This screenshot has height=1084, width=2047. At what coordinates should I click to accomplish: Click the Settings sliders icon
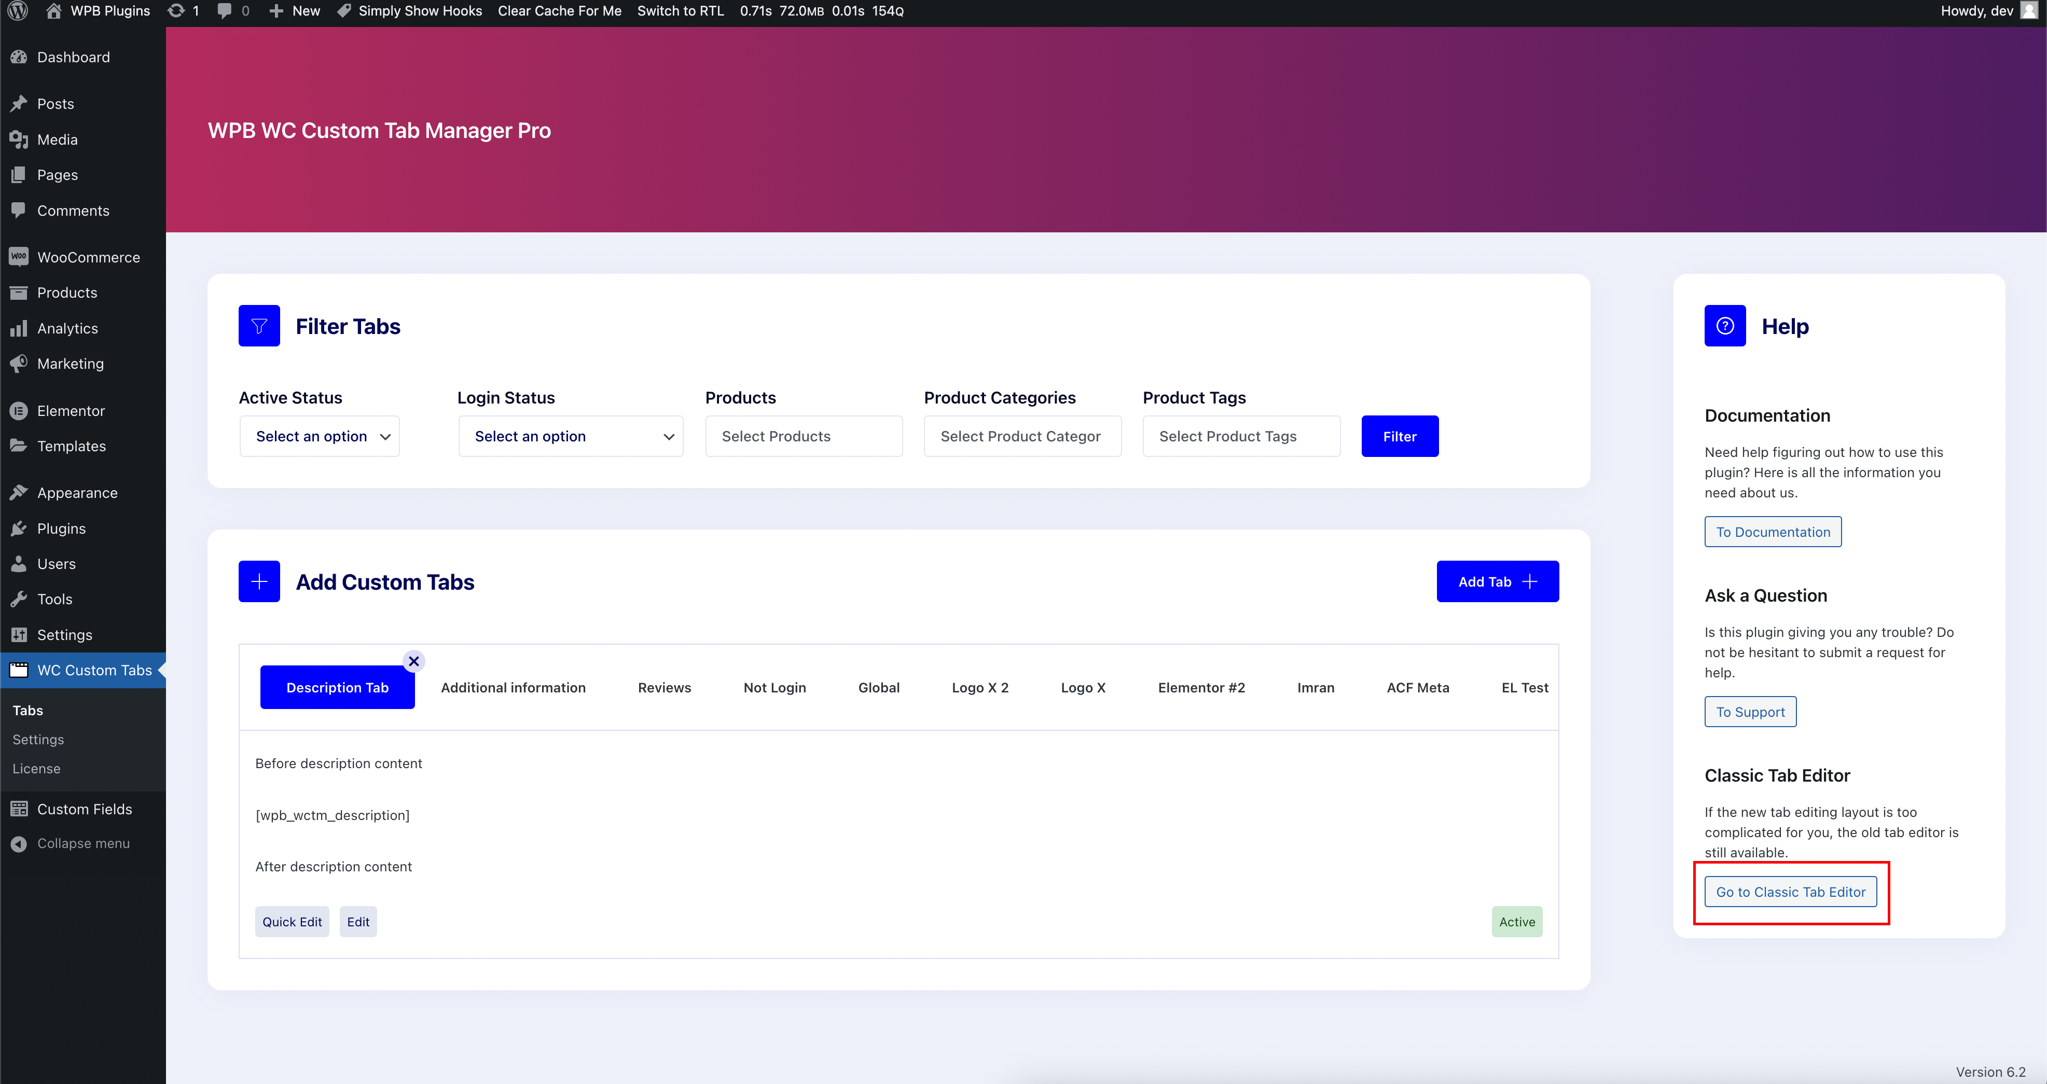(19, 635)
